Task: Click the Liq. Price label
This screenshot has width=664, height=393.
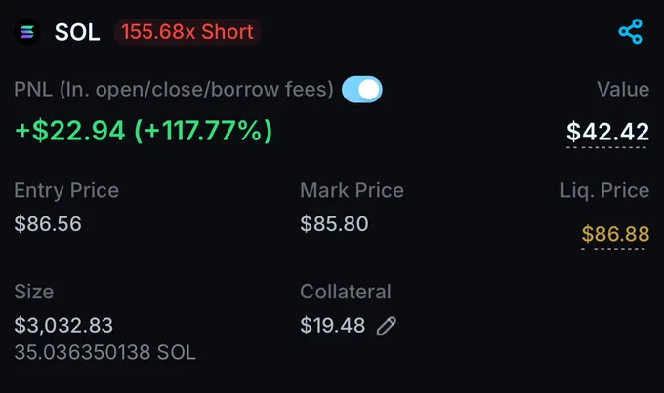Action: coord(604,191)
